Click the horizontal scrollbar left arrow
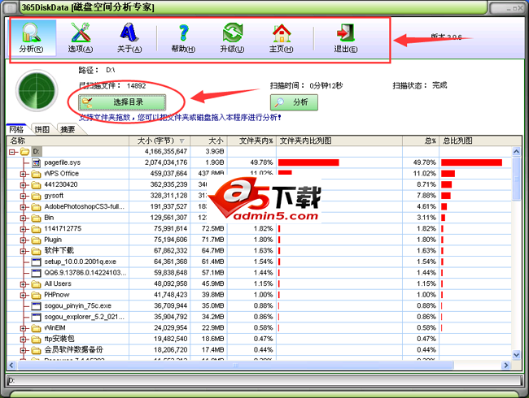 pyautogui.click(x=11, y=365)
